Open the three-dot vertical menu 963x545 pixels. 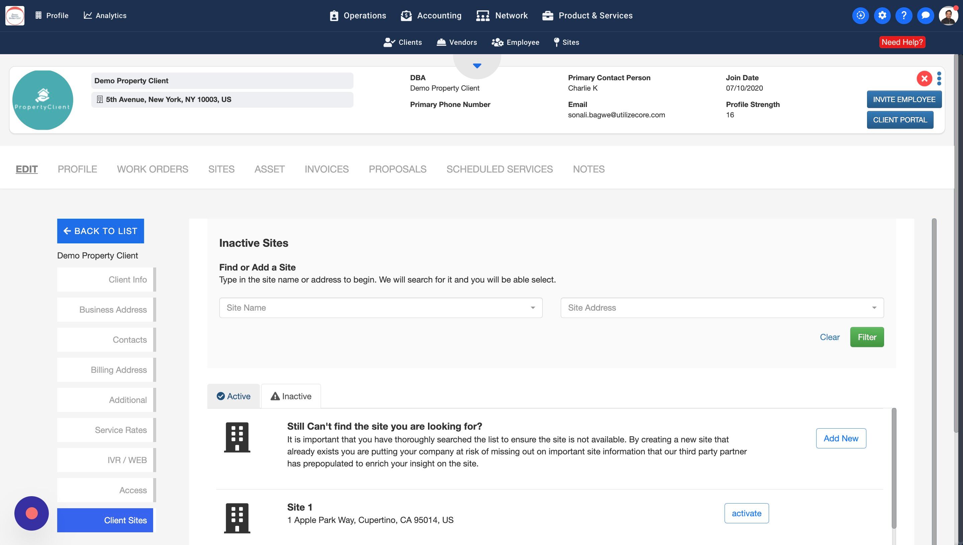point(939,79)
